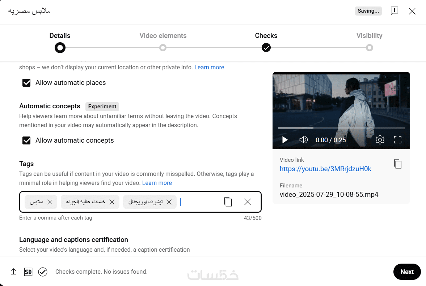Open Learn more link about places
Viewport: 426px width, 286px height.
pyautogui.click(x=209, y=67)
